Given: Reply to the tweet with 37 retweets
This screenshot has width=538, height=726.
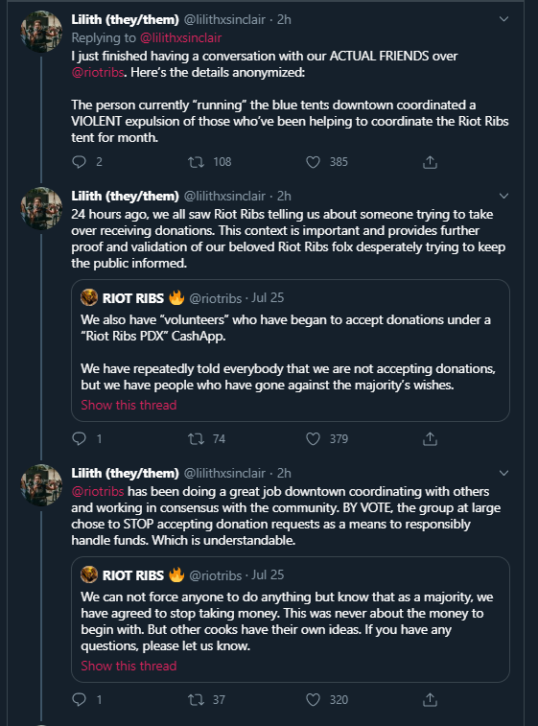Looking at the screenshot, I should [x=80, y=699].
